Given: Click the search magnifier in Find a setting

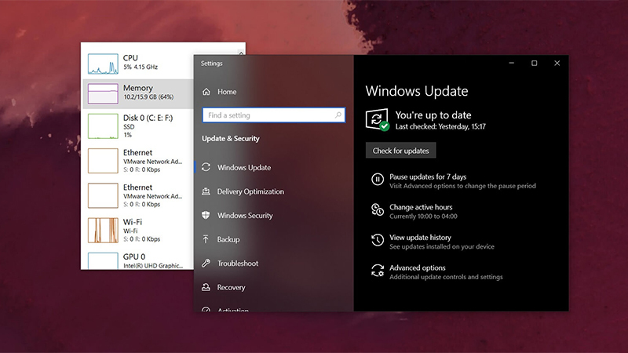Looking at the screenshot, I should pyautogui.click(x=338, y=115).
